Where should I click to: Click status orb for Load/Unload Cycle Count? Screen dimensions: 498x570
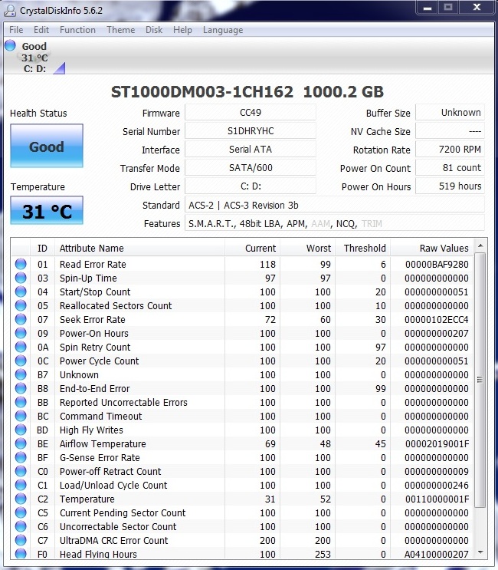point(21,485)
